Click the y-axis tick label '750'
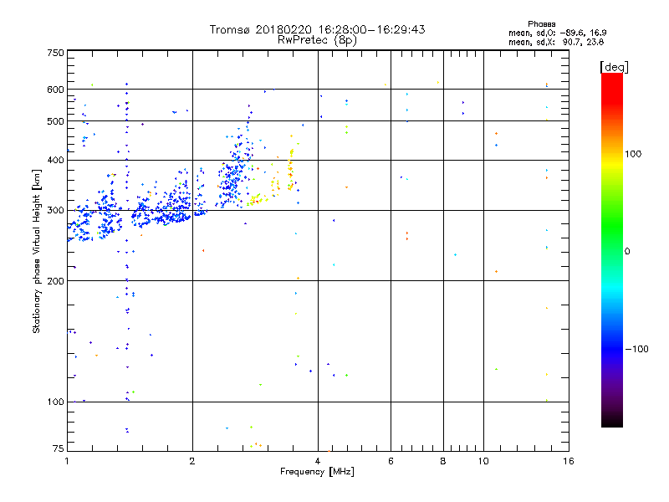The width and height of the screenshot is (669, 502). pos(55,53)
